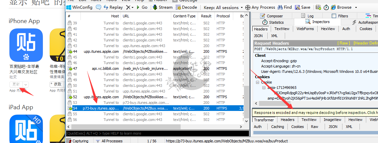The width and height of the screenshot is (378, 143).
Task: Click lock icon of session 39
Action: [x=70, y=23]
